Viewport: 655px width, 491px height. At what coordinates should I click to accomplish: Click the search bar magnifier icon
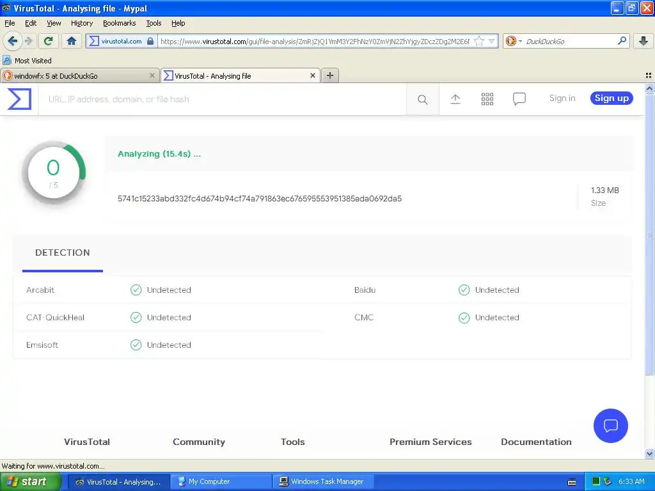[622, 40]
